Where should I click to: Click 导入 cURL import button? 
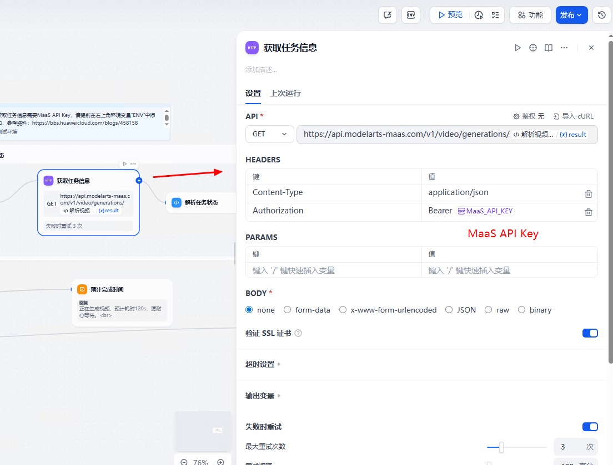(x=574, y=116)
